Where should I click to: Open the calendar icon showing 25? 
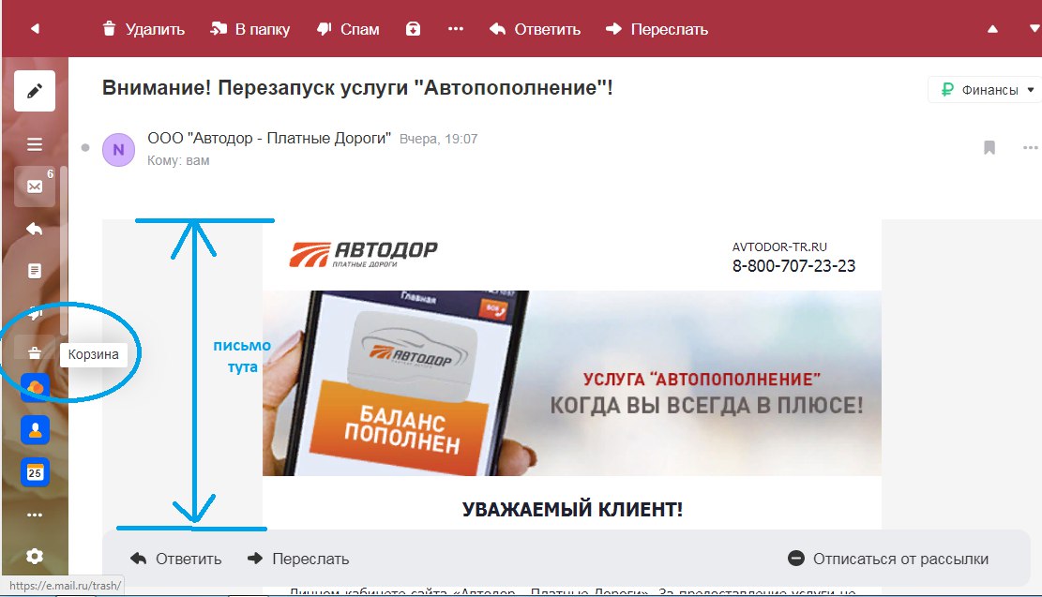(x=35, y=472)
